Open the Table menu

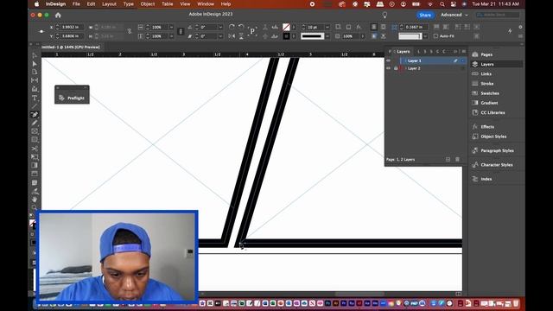[x=167, y=3]
